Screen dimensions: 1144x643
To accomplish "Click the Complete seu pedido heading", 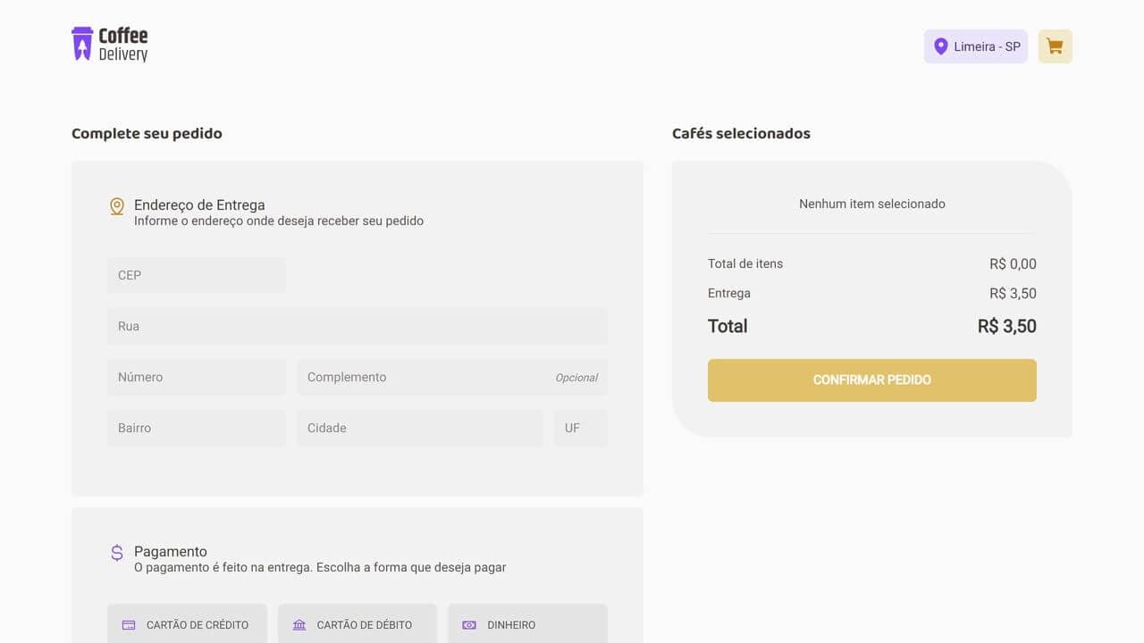I will (x=147, y=133).
